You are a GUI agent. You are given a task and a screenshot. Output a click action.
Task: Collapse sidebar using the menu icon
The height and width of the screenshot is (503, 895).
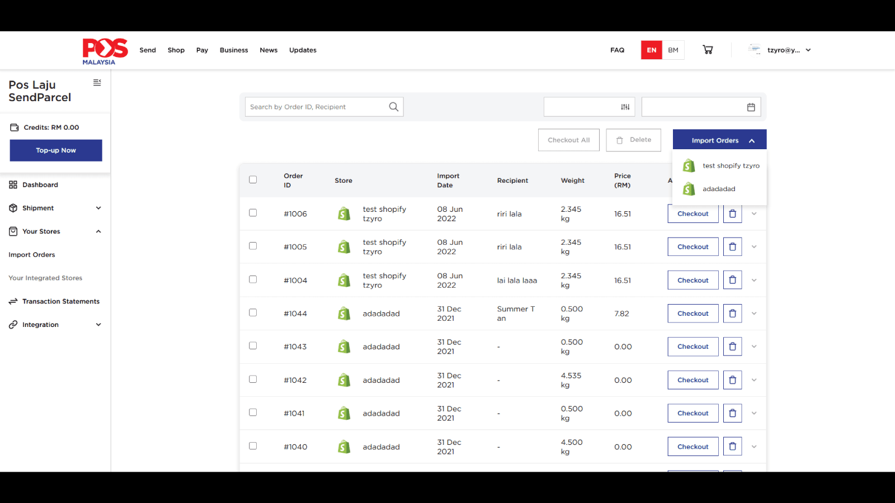click(97, 83)
